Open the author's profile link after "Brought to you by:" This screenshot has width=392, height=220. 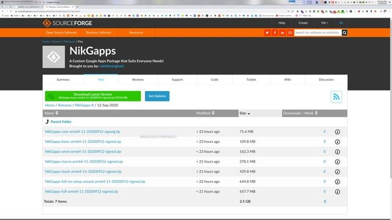(111, 66)
